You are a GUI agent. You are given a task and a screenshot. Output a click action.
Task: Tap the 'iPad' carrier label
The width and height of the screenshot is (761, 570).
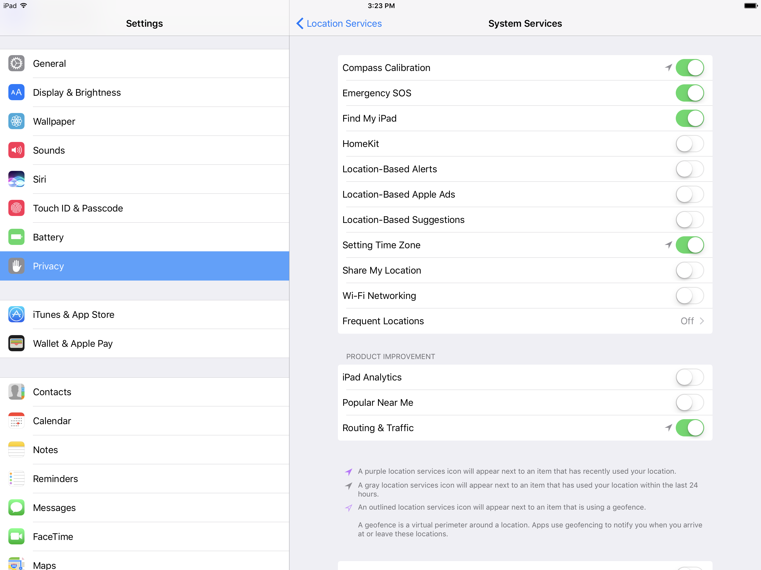pos(10,6)
